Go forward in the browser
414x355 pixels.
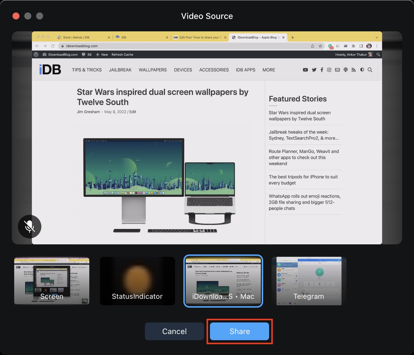45,46
